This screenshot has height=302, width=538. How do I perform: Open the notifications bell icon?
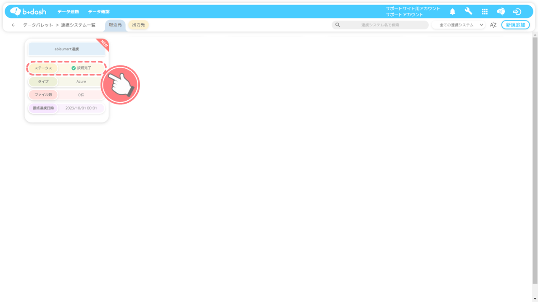click(452, 12)
